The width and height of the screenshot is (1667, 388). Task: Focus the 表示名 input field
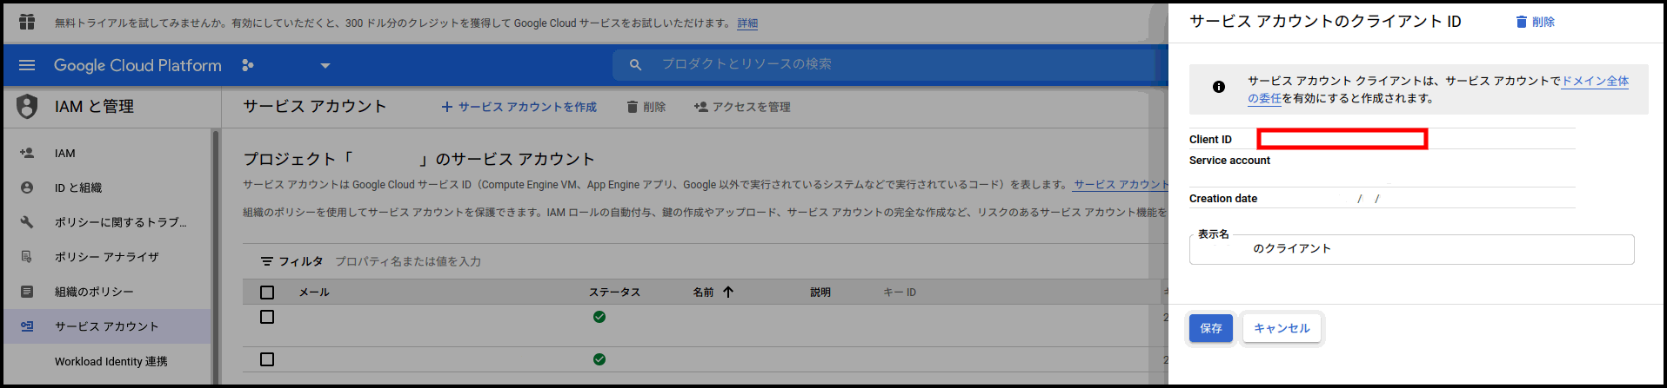[x=1411, y=249]
